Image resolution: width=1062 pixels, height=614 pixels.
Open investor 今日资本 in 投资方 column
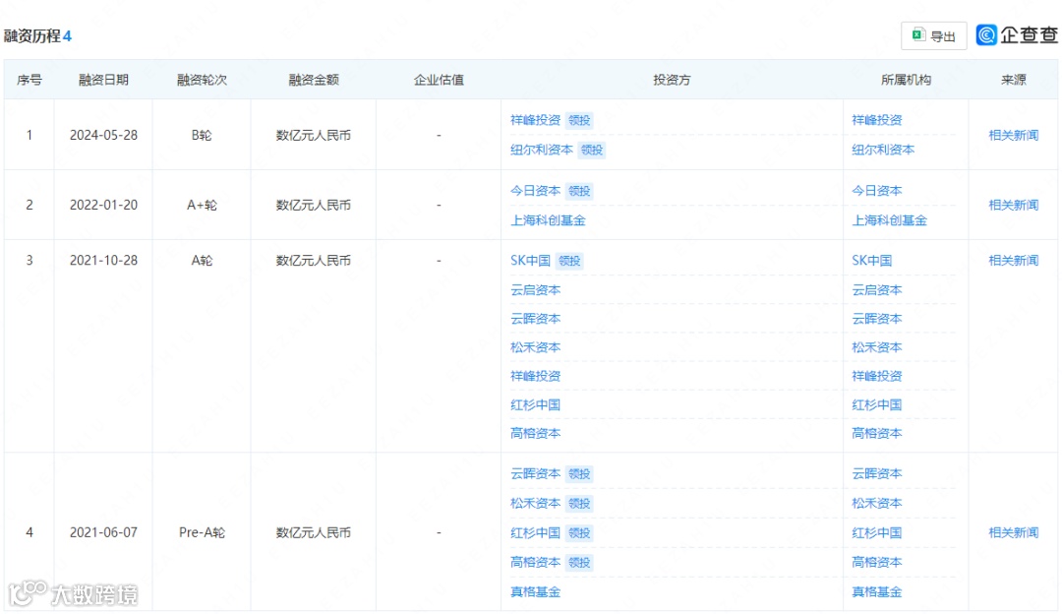535,191
